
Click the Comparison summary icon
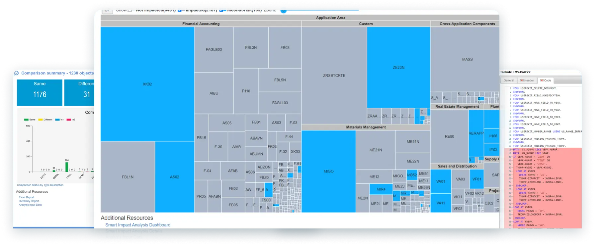pyautogui.click(x=17, y=73)
